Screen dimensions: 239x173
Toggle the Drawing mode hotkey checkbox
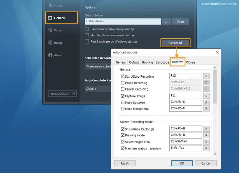[123, 135]
